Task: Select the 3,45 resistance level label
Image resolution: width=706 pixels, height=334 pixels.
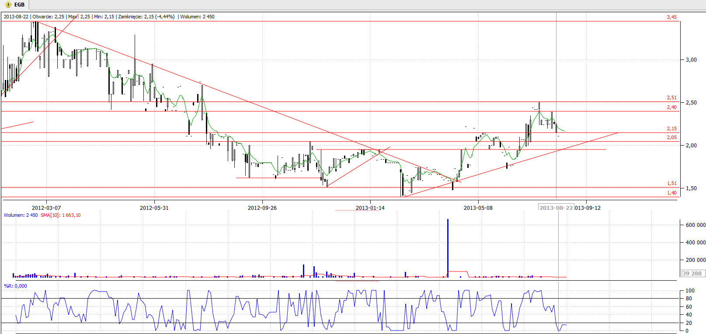Action: (671, 17)
